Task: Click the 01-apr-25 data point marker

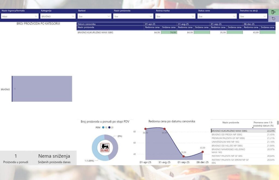Action: point(145,129)
